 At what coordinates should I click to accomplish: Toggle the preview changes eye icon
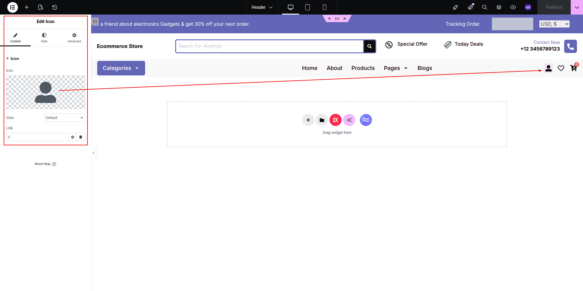513,7
